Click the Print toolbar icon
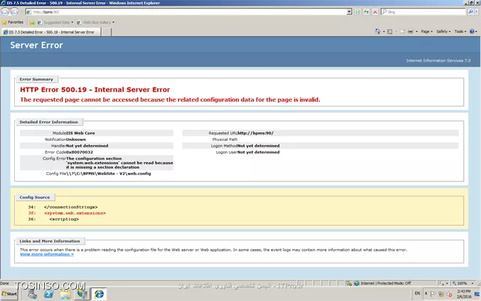This screenshot has height=301, width=481. [x=411, y=31]
